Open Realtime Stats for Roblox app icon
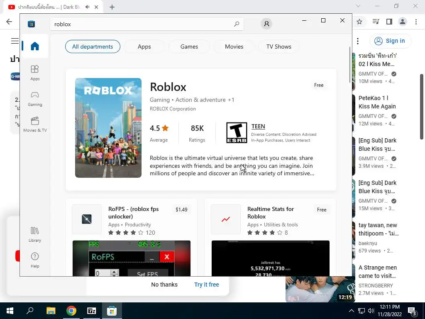 tap(225, 219)
